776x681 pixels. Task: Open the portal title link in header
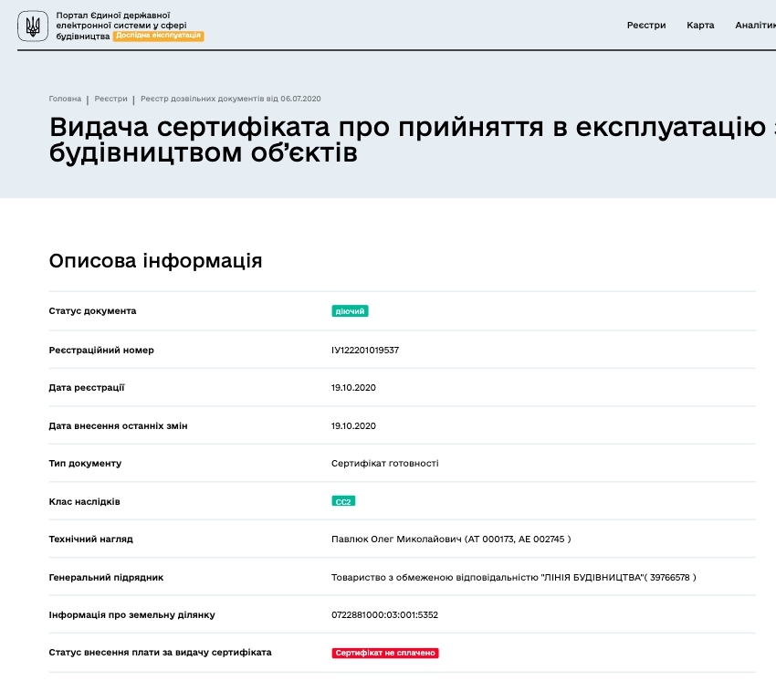point(121,26)
